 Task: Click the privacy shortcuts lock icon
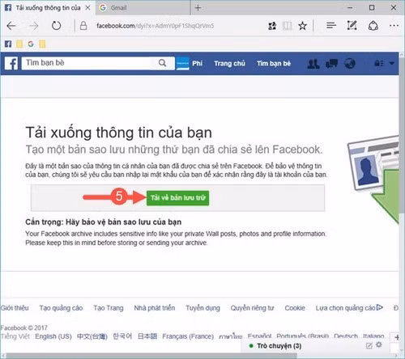coord(379,64)
